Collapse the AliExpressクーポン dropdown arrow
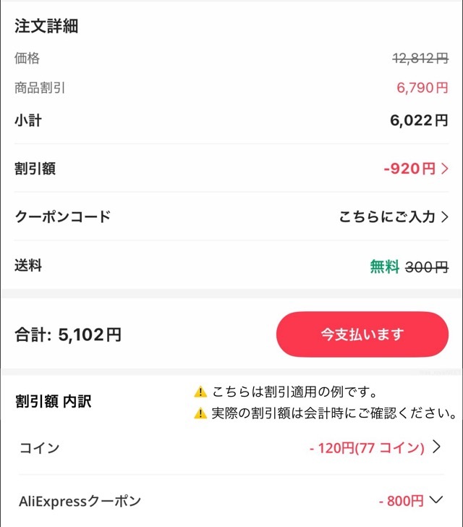463x527 pixels. [436, 499]
